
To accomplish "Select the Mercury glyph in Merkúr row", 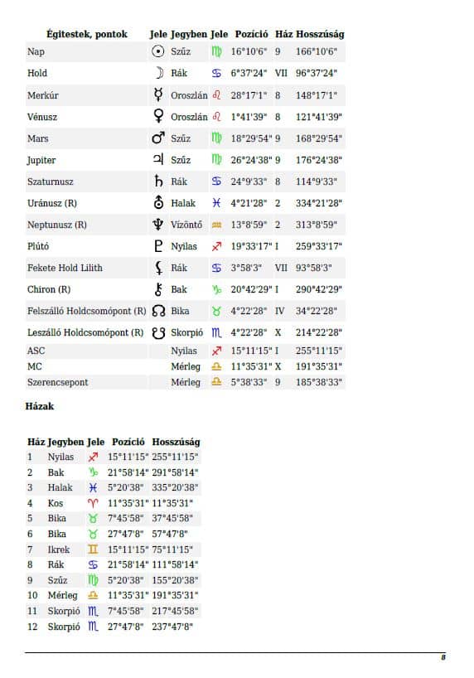I will pyautogui.click(x=158, y=94).
